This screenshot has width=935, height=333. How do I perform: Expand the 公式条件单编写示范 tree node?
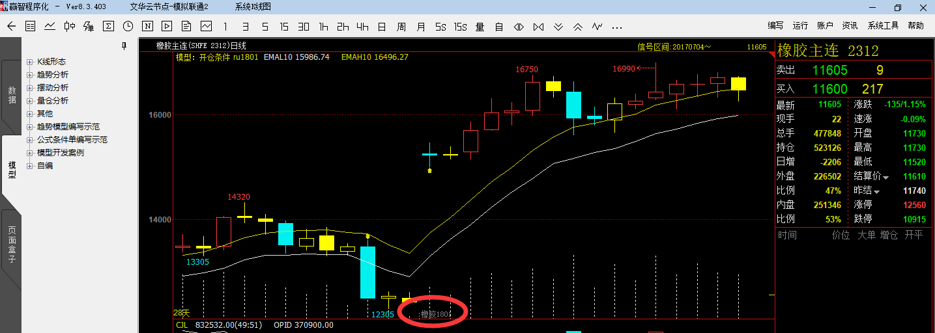point(30,140)
